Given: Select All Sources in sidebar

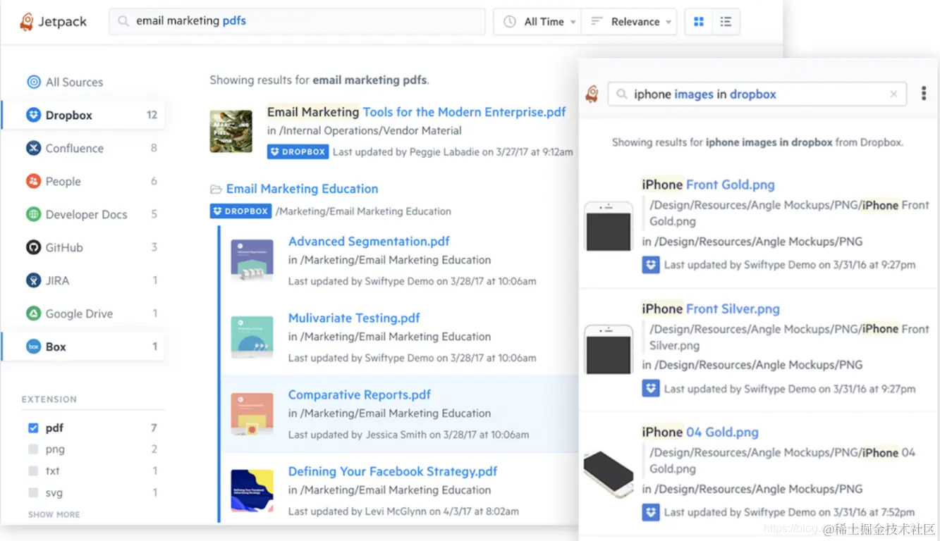Looking at the screenshot, I should coord(74,82).
